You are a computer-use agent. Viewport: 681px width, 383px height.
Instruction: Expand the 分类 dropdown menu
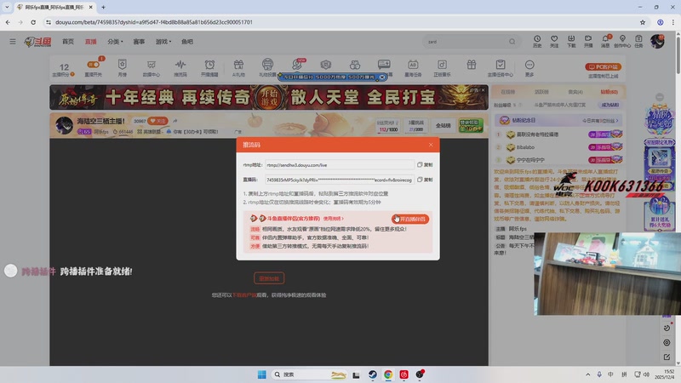pos(115,42)
